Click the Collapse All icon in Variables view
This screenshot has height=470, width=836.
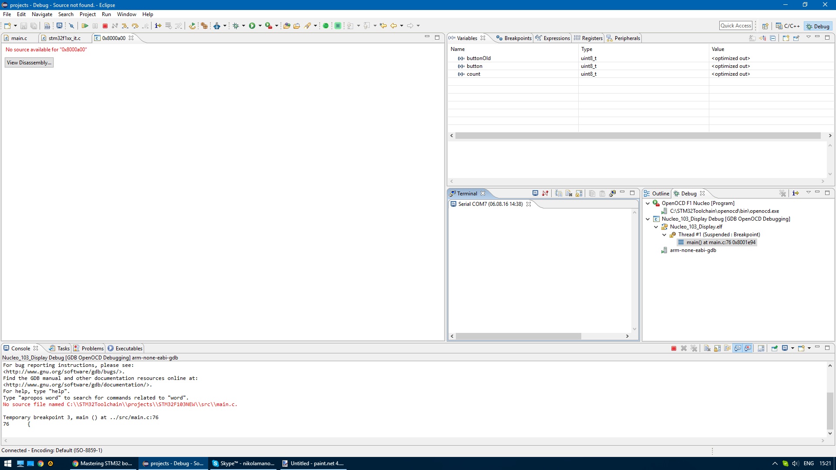coord(772,38)
